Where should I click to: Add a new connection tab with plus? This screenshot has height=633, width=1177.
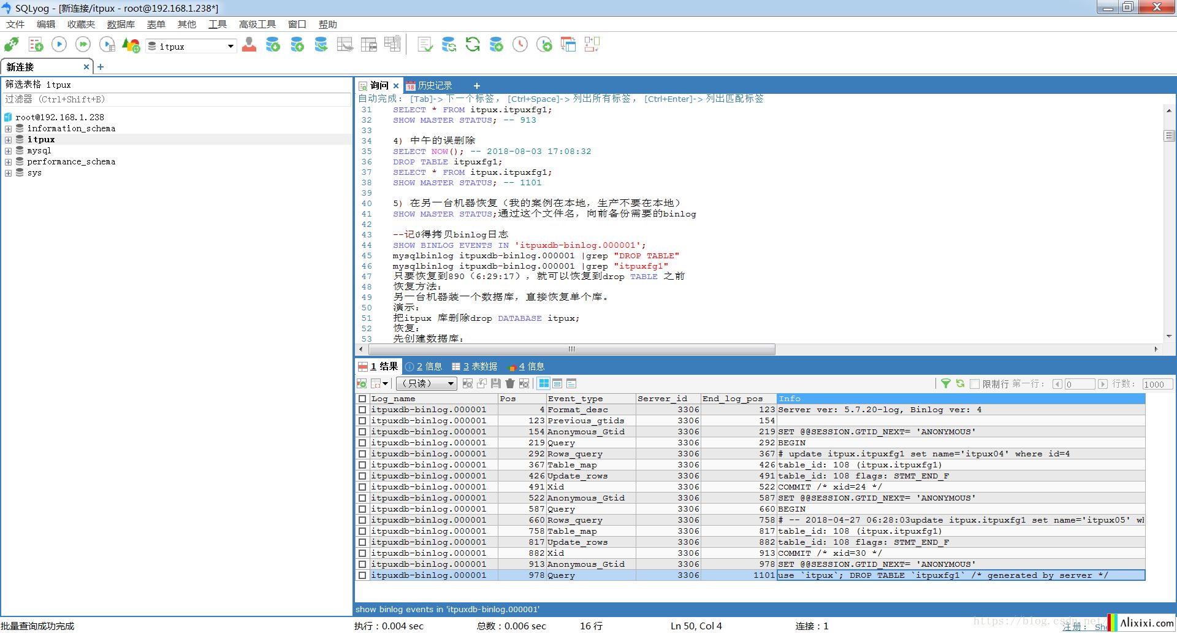101,67
